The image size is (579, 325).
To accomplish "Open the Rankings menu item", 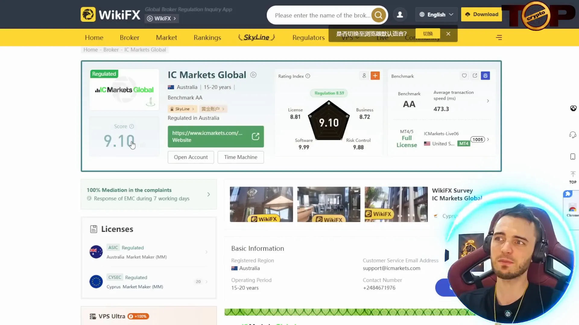I will click(x=207, y=38).
